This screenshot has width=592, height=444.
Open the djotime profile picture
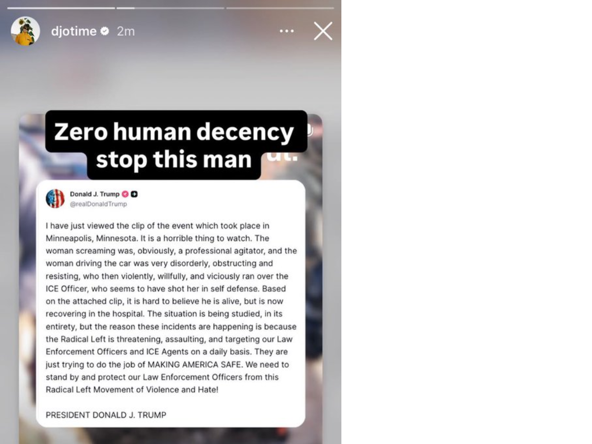click(26, 31)
